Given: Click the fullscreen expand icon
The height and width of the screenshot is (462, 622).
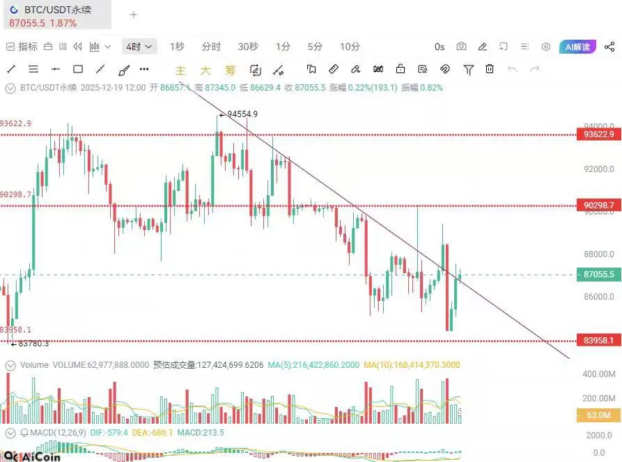Looking at the screenshot, I should click(x=504, y=47).
